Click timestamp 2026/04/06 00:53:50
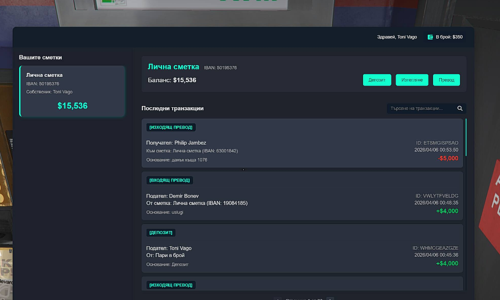 tap(436, 150)
